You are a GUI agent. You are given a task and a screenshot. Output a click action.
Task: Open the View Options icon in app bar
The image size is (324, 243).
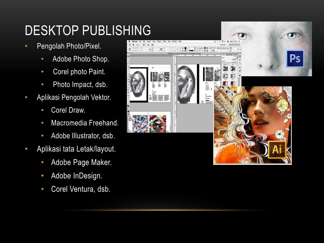coord(144,45)
